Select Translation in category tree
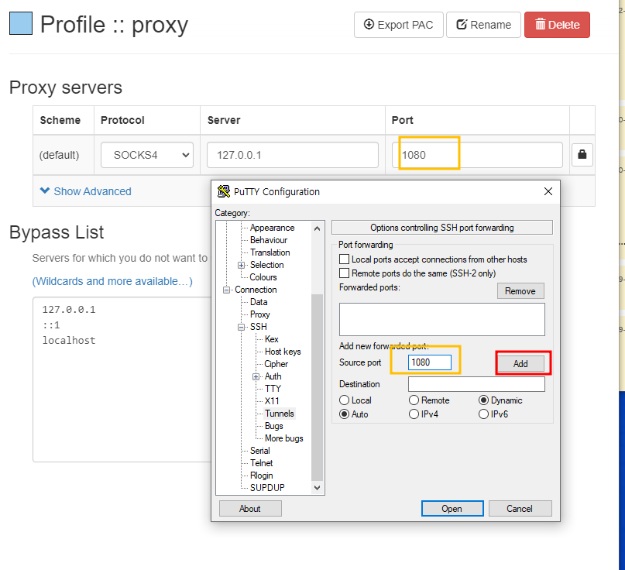This screenshot has width=625, height=570. coord(270,252)
